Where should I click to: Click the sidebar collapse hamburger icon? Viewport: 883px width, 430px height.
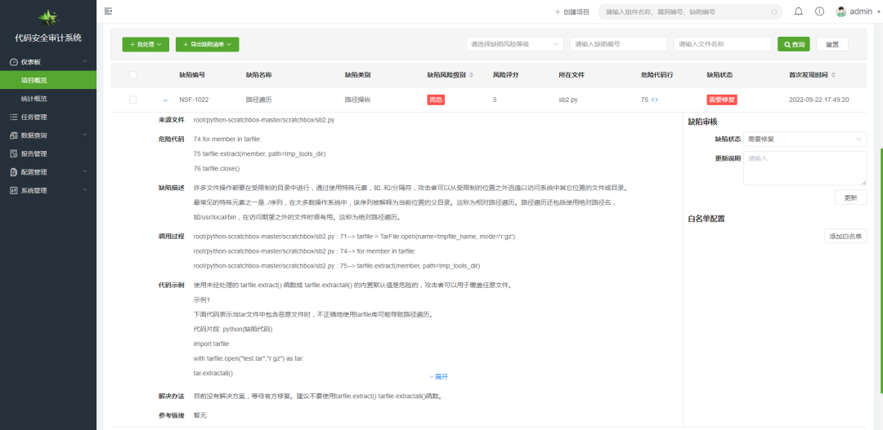pyautogui.click(x=108, y=11)
